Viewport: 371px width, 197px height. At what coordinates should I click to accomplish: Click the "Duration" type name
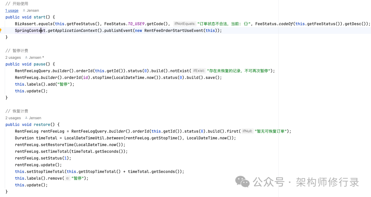pos(24,138)
